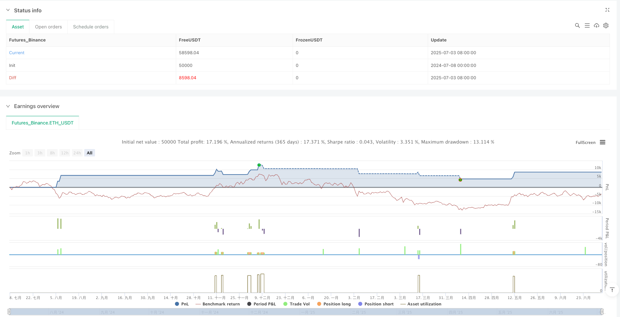Hide the Benchmark return series

[x=218, y=304]
